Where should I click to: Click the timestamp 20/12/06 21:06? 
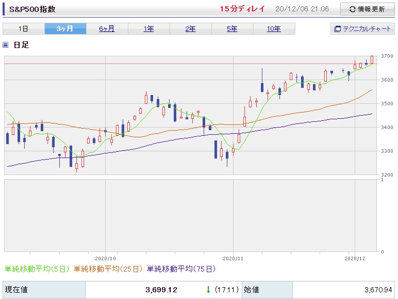coord(302,9)
